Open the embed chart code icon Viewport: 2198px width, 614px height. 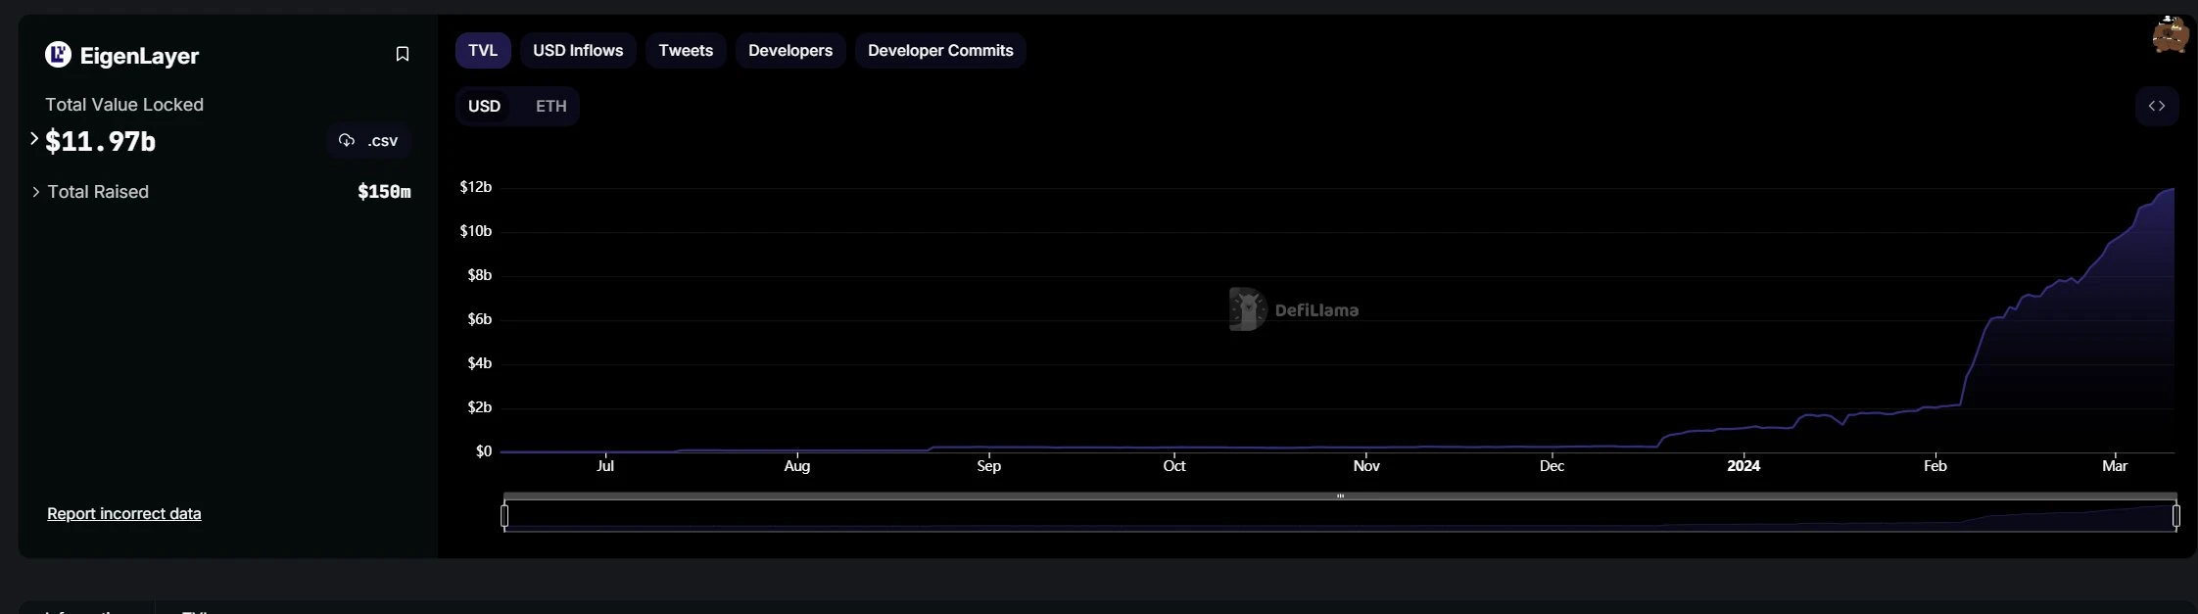[2156, 106]
